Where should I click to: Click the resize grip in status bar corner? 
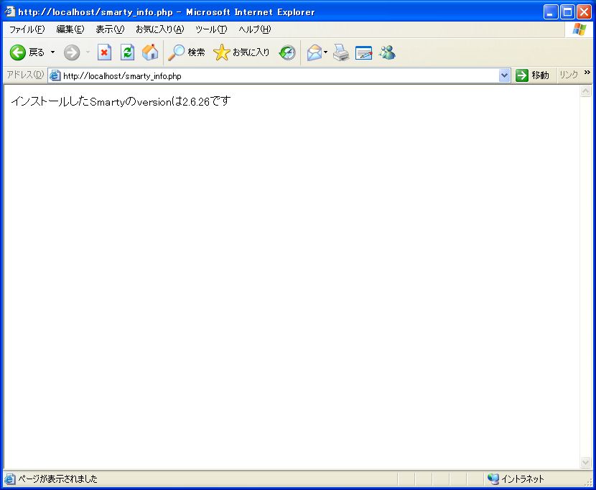coord(588,481)
